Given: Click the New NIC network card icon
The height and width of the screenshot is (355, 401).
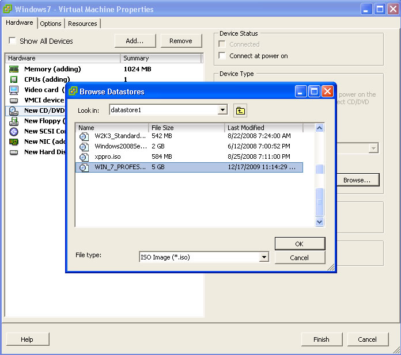Looking at the screenshot, I should click(14, 142).
